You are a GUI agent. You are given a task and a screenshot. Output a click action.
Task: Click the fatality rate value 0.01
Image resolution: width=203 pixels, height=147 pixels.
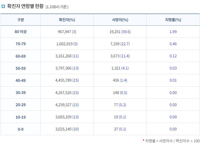[x=173, y=80]
